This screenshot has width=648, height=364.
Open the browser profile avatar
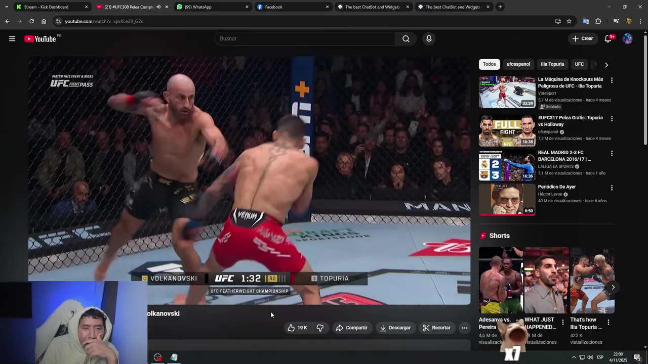tap(629, 21)
